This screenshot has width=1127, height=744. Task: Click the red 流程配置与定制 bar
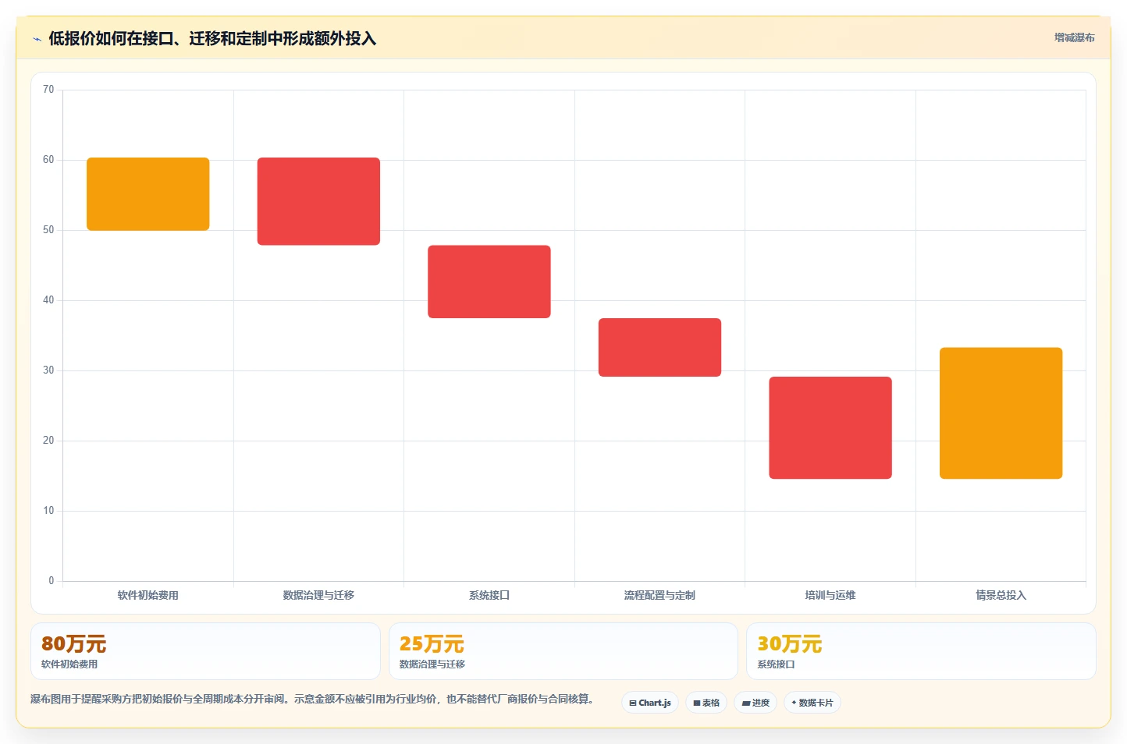pyautogui.click(x=659, y=347)
